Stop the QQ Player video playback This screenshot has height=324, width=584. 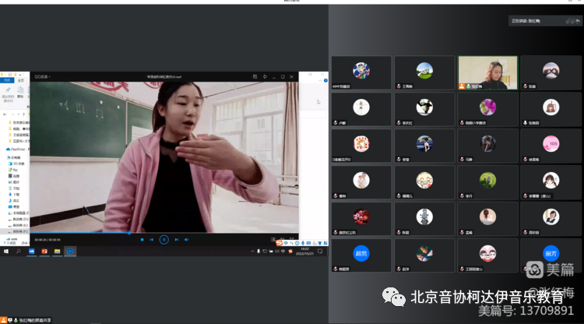[x=142, y=240]
